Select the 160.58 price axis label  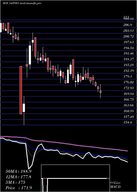point(129,111)
